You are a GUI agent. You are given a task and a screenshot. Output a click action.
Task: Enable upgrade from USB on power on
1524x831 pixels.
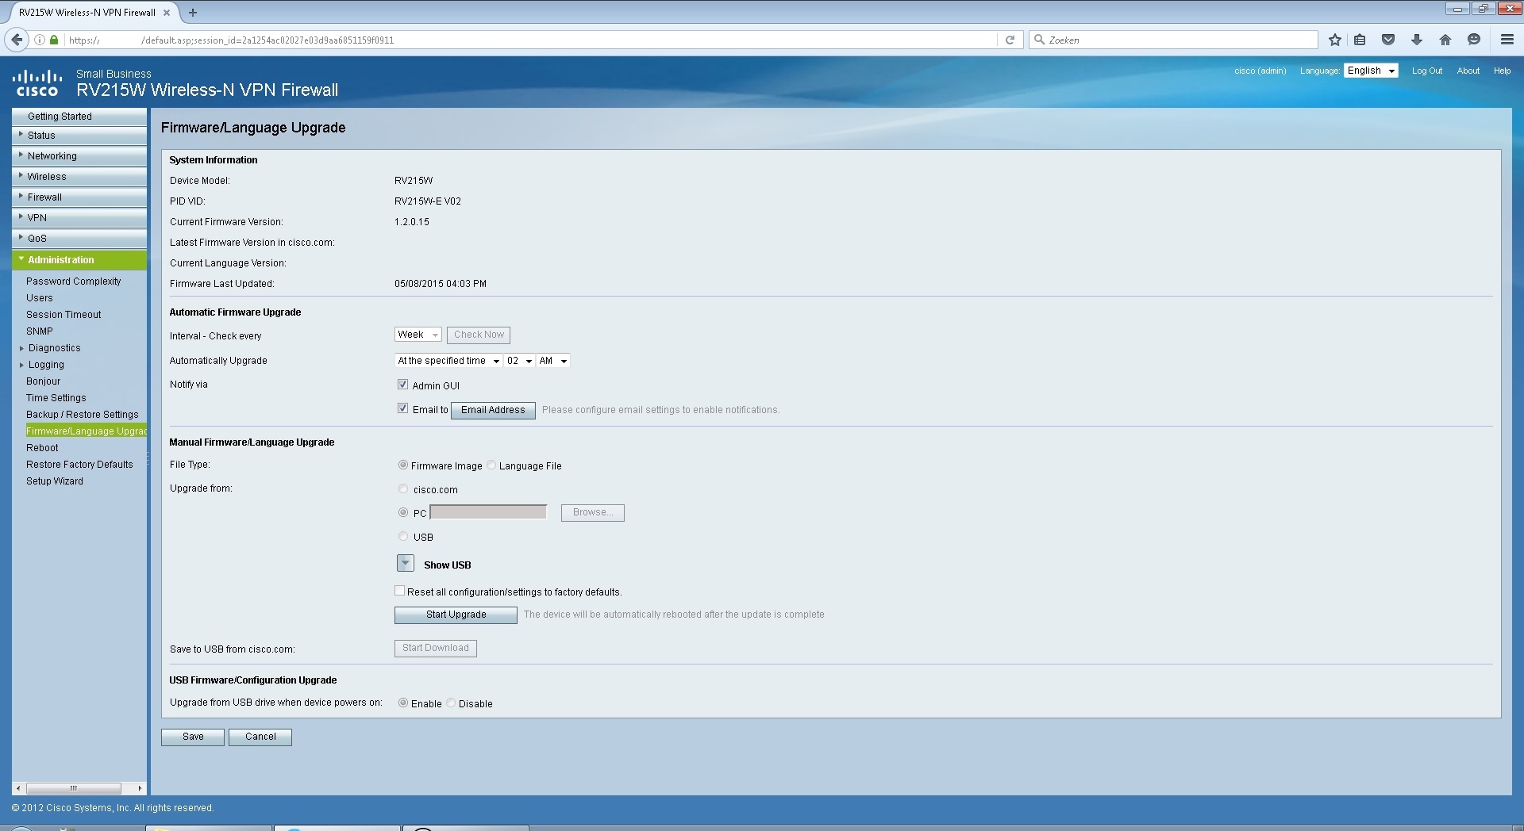403,703
